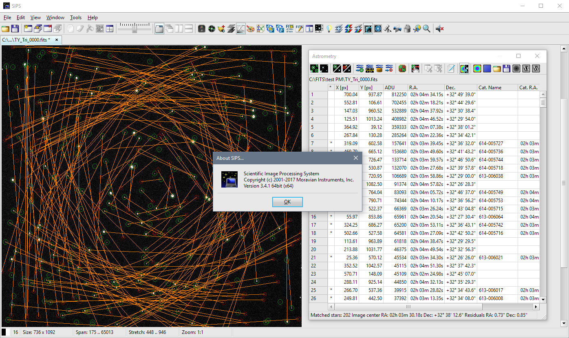
Task: Click the camera icon in main toolbar
Action: (x=201, y=29)
